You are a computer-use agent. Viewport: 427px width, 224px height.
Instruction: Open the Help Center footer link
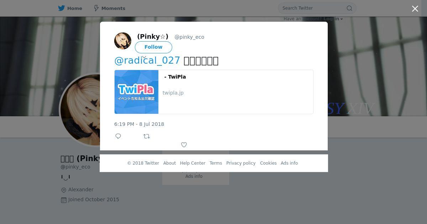click(x=193, y=163)
